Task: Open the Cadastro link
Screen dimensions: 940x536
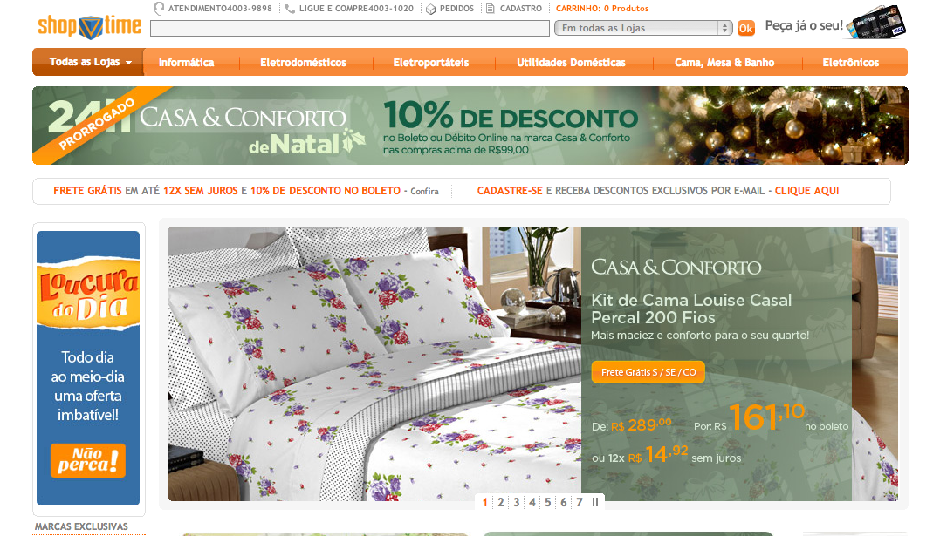Action: pyautogui.click(x=521, y=9)
